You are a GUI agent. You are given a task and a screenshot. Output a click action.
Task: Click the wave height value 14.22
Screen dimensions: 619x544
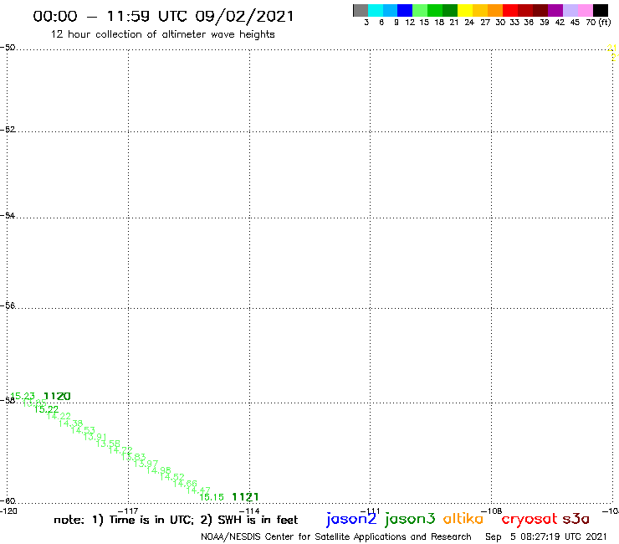(59, 416)
